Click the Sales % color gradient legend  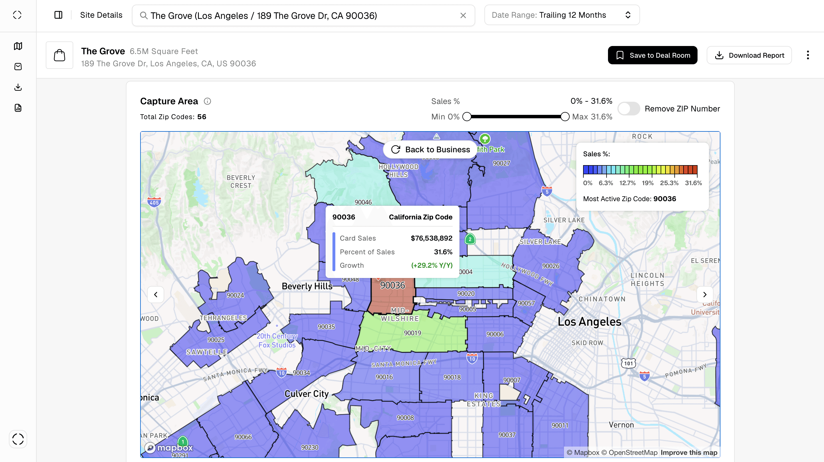[640, 169]
